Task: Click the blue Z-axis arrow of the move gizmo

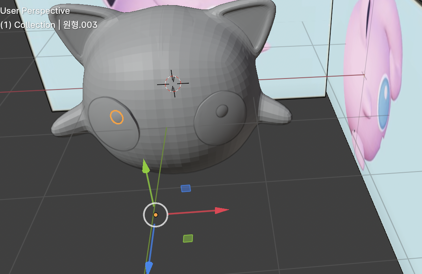Action: (149, 268)
